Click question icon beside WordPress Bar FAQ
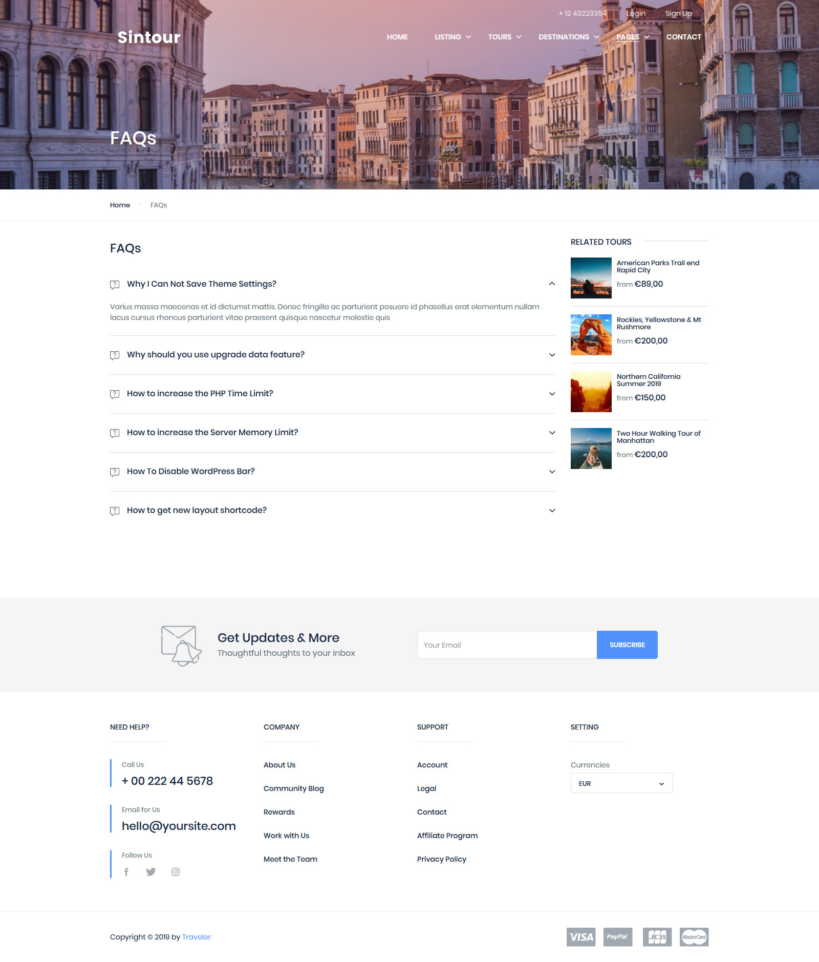Image resolution: width=819 pixels, height=962 pixels. [x=115, y=472]
